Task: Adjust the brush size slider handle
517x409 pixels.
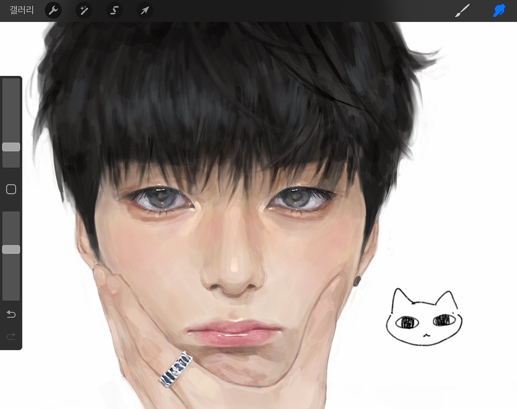Action: coord(11,147)
